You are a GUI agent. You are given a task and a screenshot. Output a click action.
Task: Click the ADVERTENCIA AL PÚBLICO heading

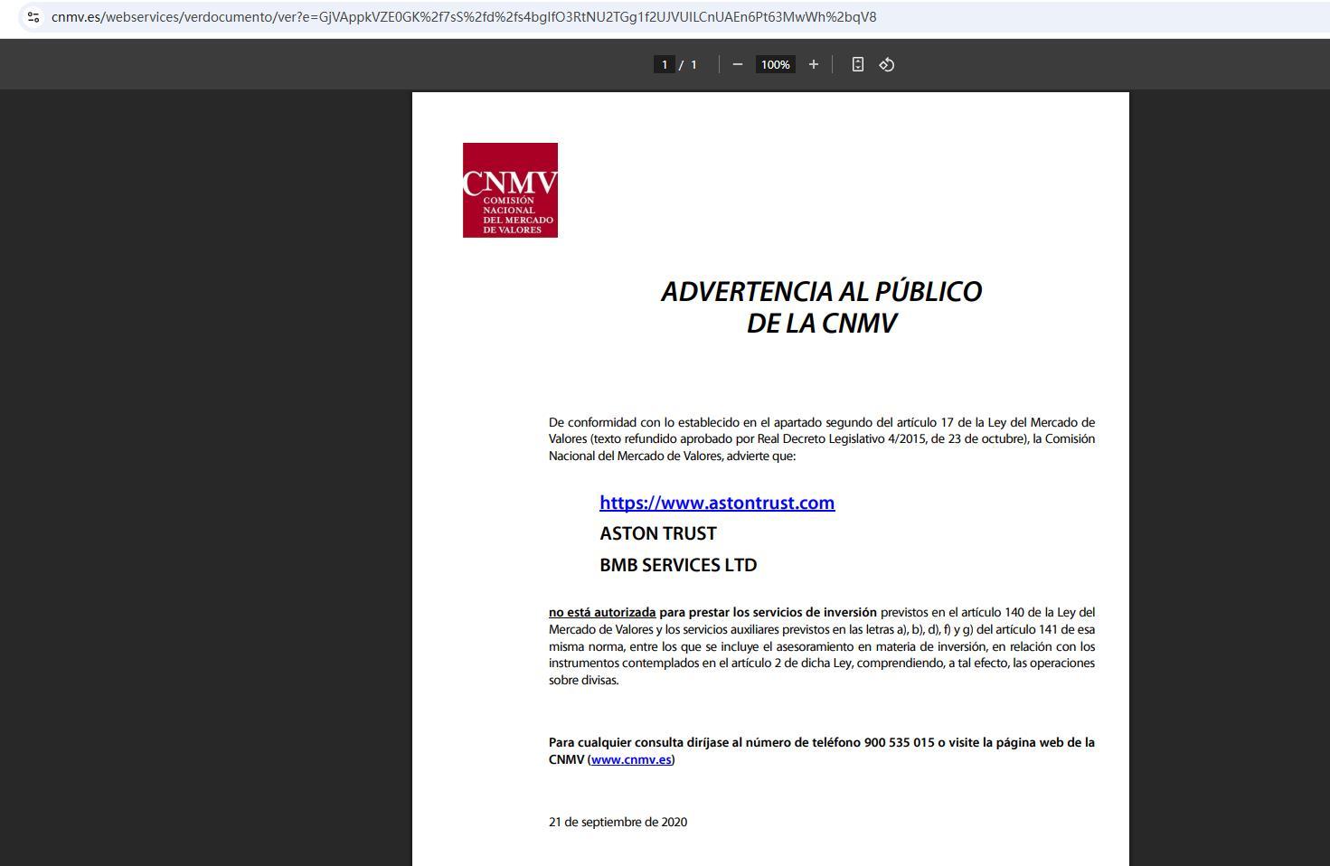tap(821, 291)
